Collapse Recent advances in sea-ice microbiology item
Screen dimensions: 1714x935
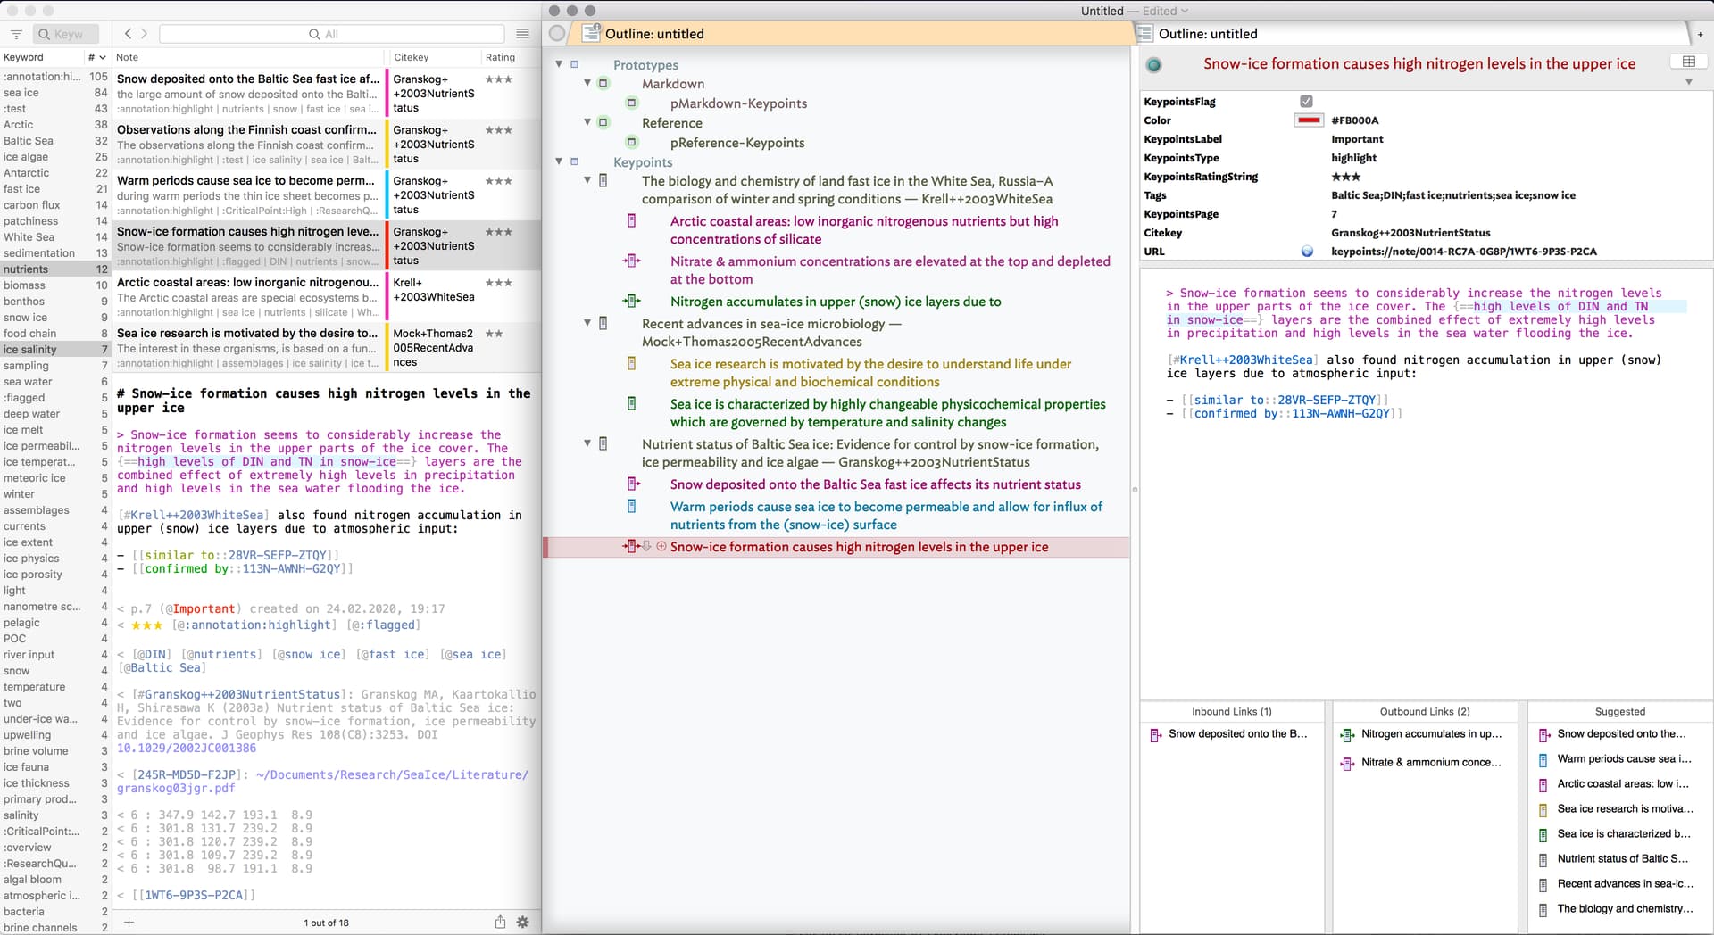tap(587, 323)
